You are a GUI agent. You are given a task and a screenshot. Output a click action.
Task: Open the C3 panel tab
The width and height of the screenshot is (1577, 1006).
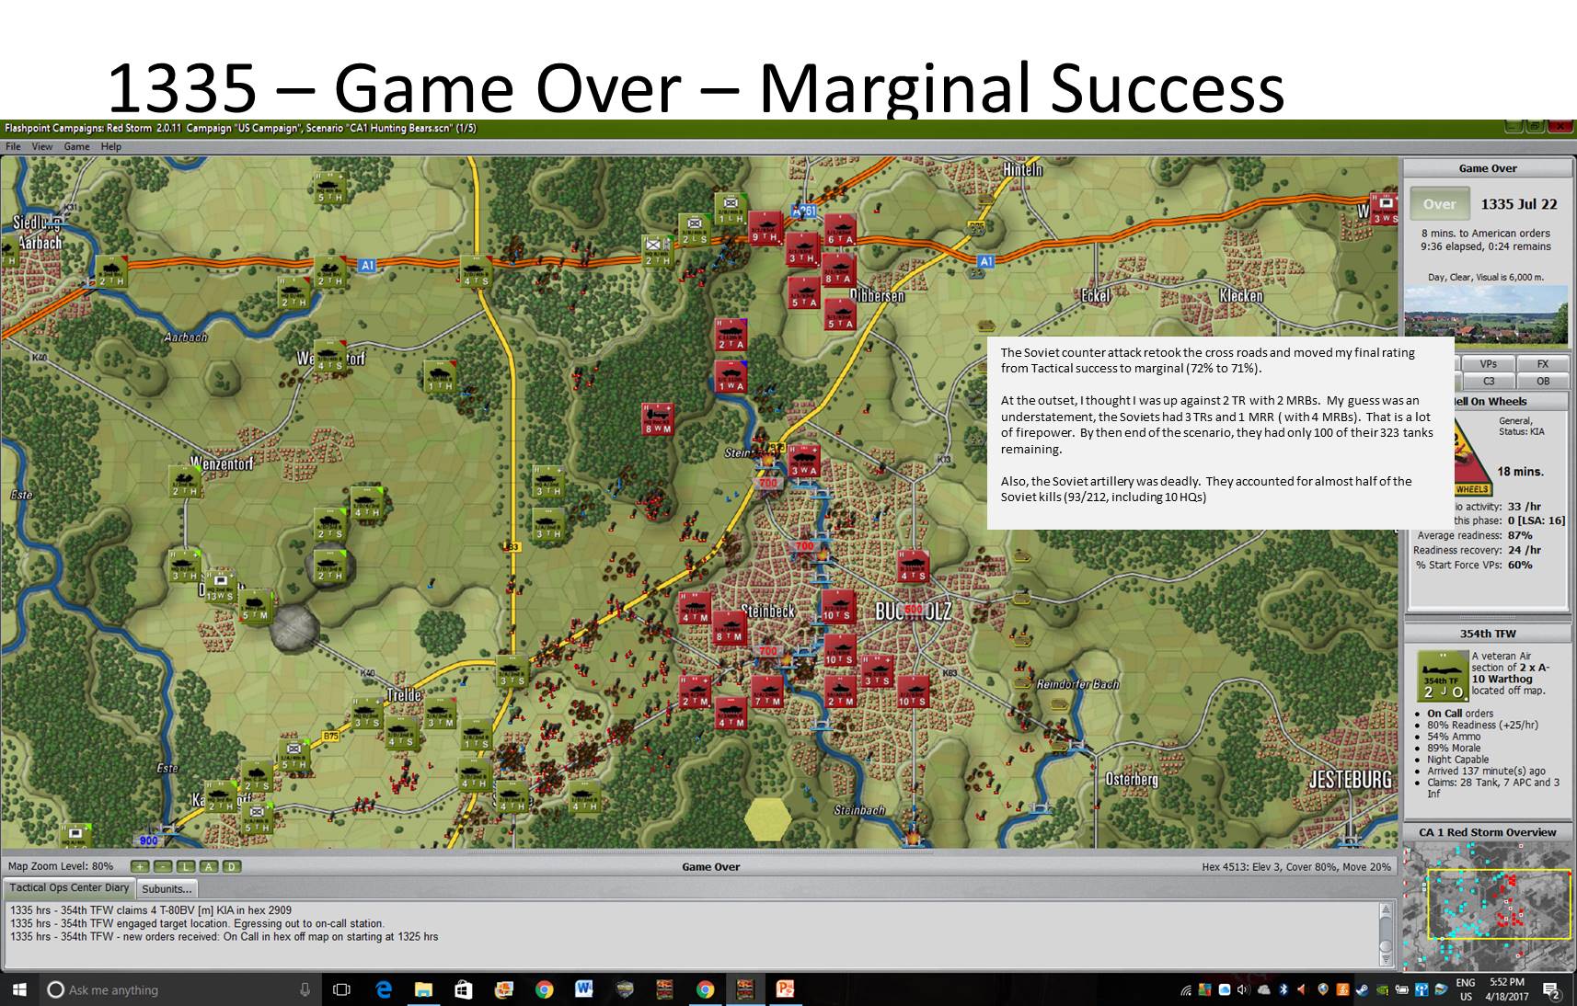[x=1488, y=381]
